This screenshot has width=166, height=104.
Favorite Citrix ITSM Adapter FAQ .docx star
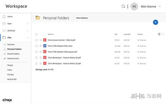[41, 46]
